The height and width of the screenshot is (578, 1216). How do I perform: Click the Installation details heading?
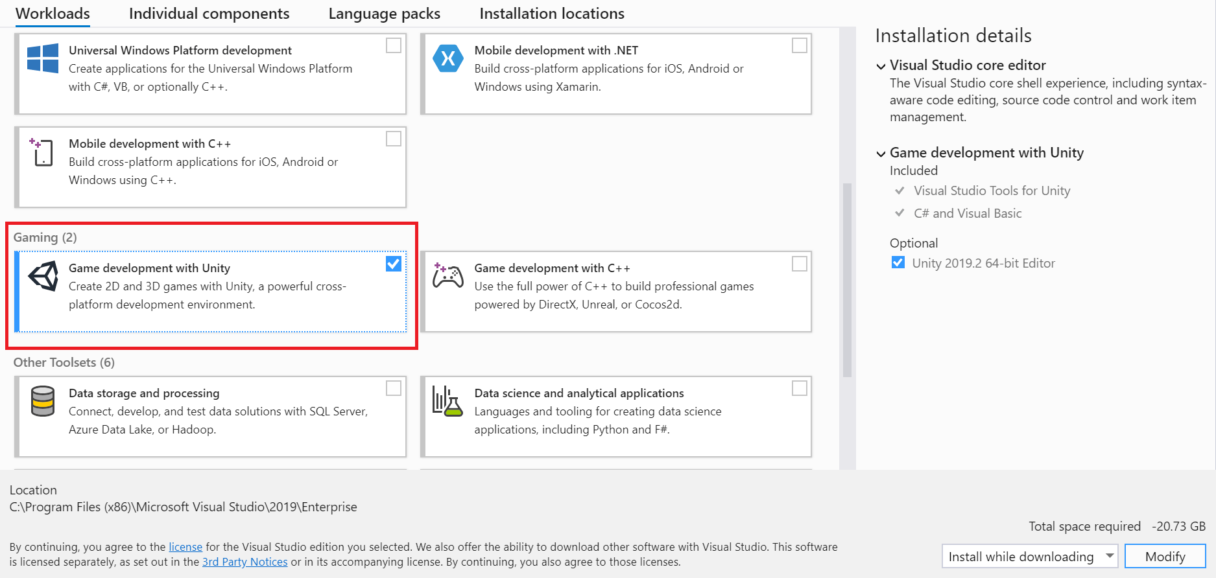coord(953,36)
